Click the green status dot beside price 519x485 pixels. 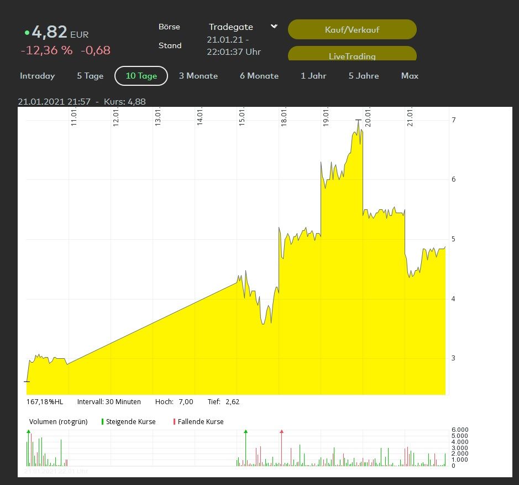click(x=27, y=33)
